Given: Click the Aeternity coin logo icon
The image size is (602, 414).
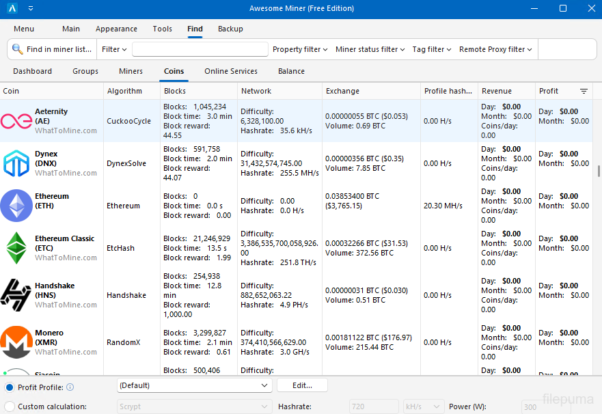Looking at the screenshot, I should click(x=16, y=121).
